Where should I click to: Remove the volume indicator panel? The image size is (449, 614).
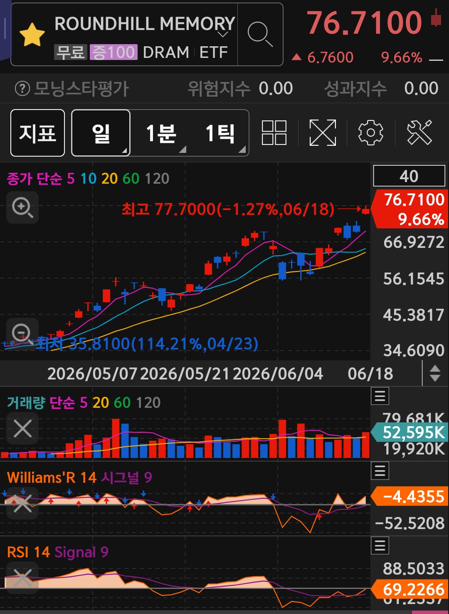click(22, 429)
